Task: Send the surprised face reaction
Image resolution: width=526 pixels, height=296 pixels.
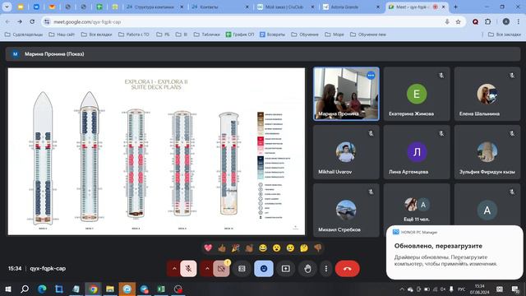Action: coord(276,248)
